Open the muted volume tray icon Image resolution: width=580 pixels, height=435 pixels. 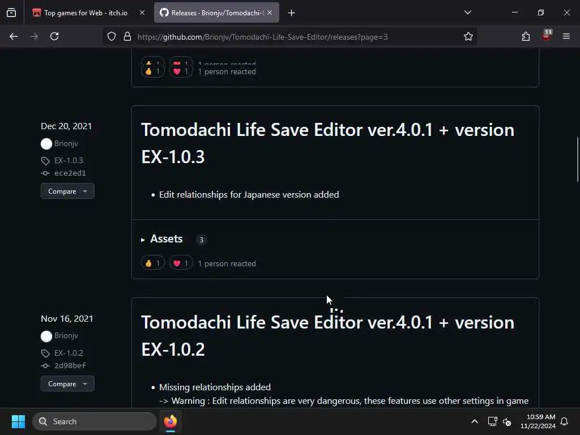tap(507, 421)
